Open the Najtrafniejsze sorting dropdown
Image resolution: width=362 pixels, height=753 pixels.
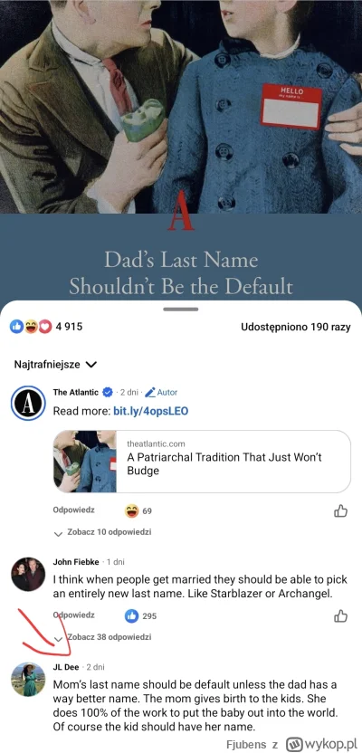click(x=56, y=365)
